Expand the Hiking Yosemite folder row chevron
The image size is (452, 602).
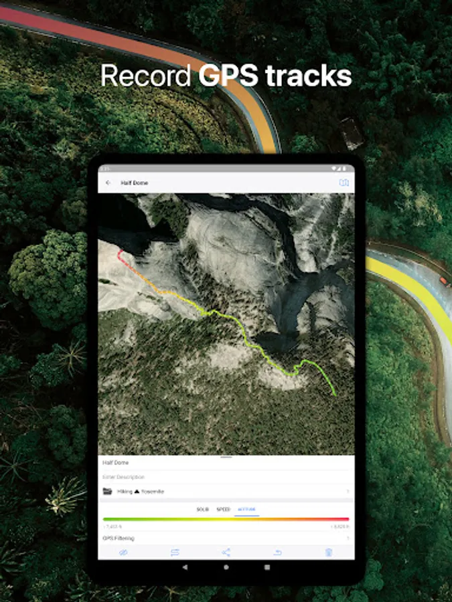348,492
